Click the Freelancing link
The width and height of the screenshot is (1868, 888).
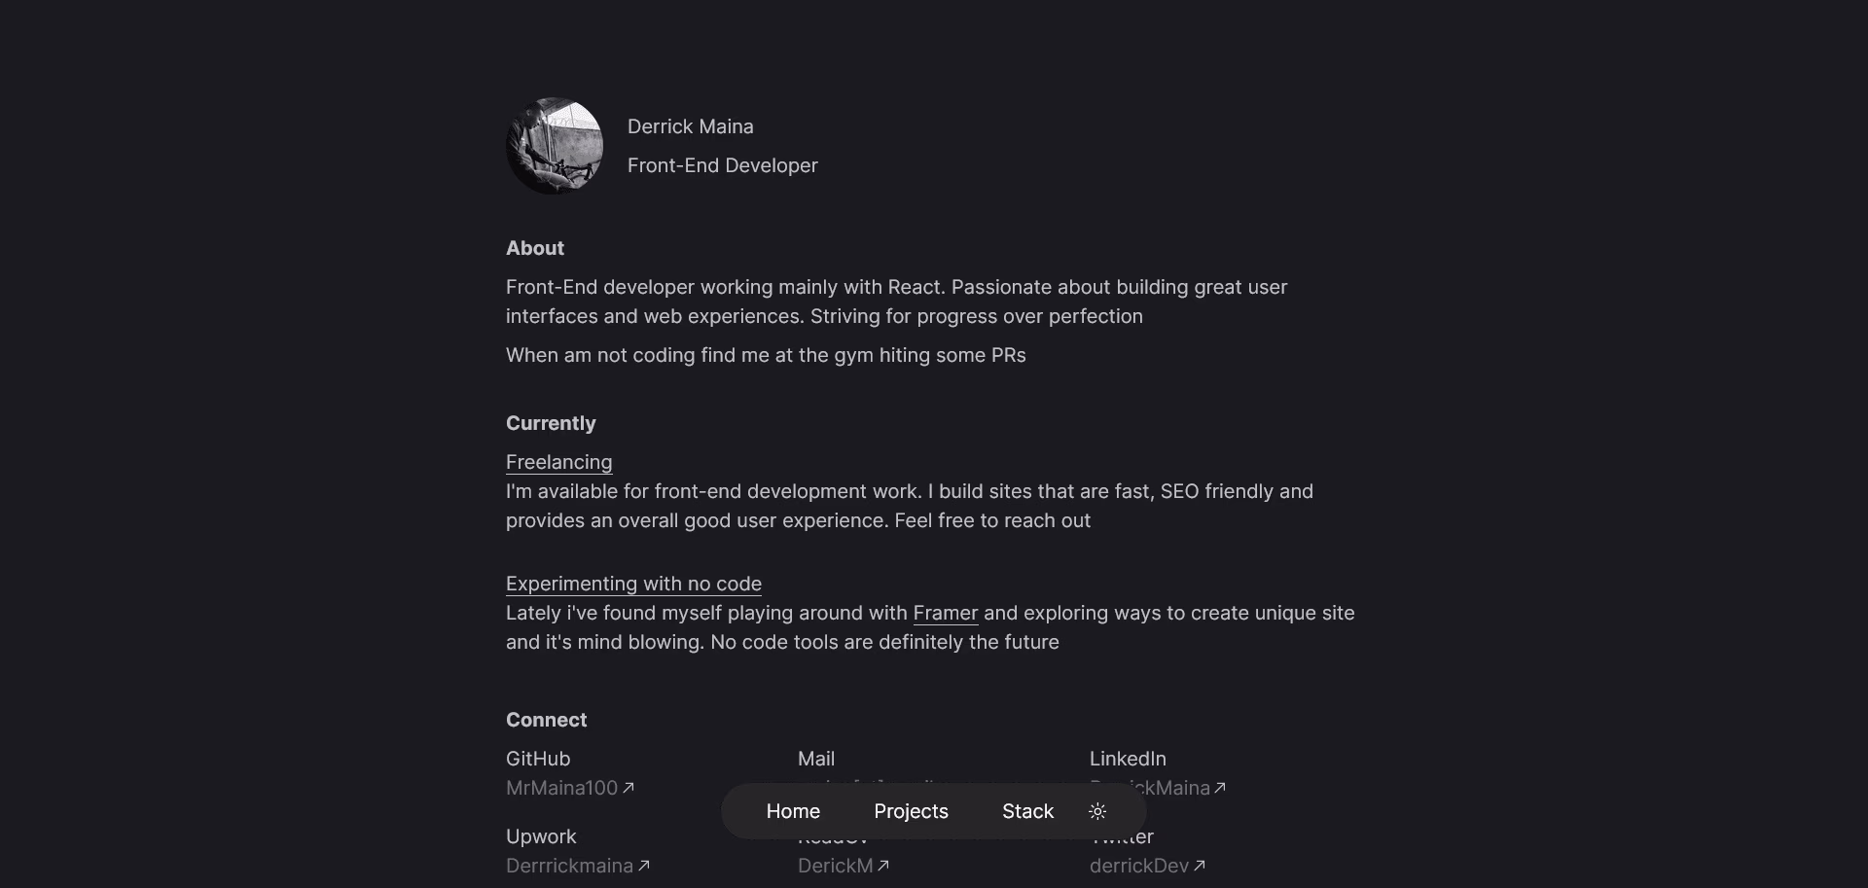tap(558, 462)
